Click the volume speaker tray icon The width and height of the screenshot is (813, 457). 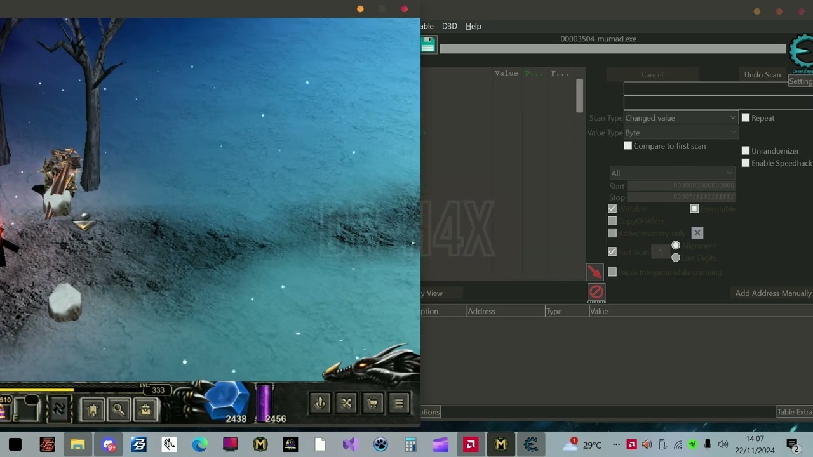click(723, 444)
